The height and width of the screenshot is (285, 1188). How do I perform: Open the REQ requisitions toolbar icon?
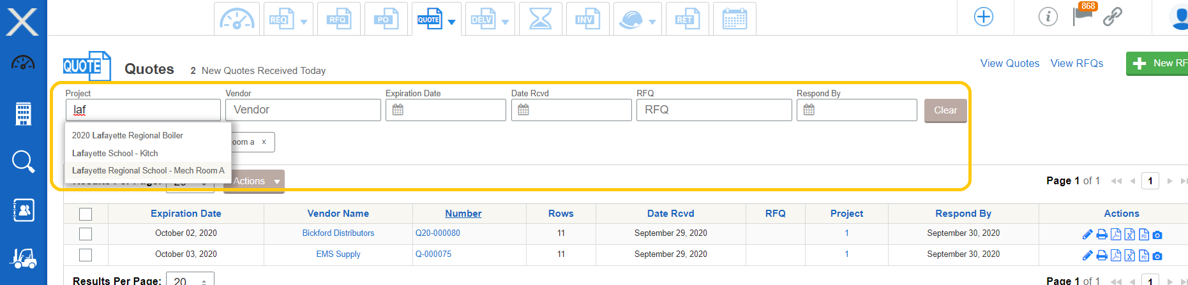[282, 18]
